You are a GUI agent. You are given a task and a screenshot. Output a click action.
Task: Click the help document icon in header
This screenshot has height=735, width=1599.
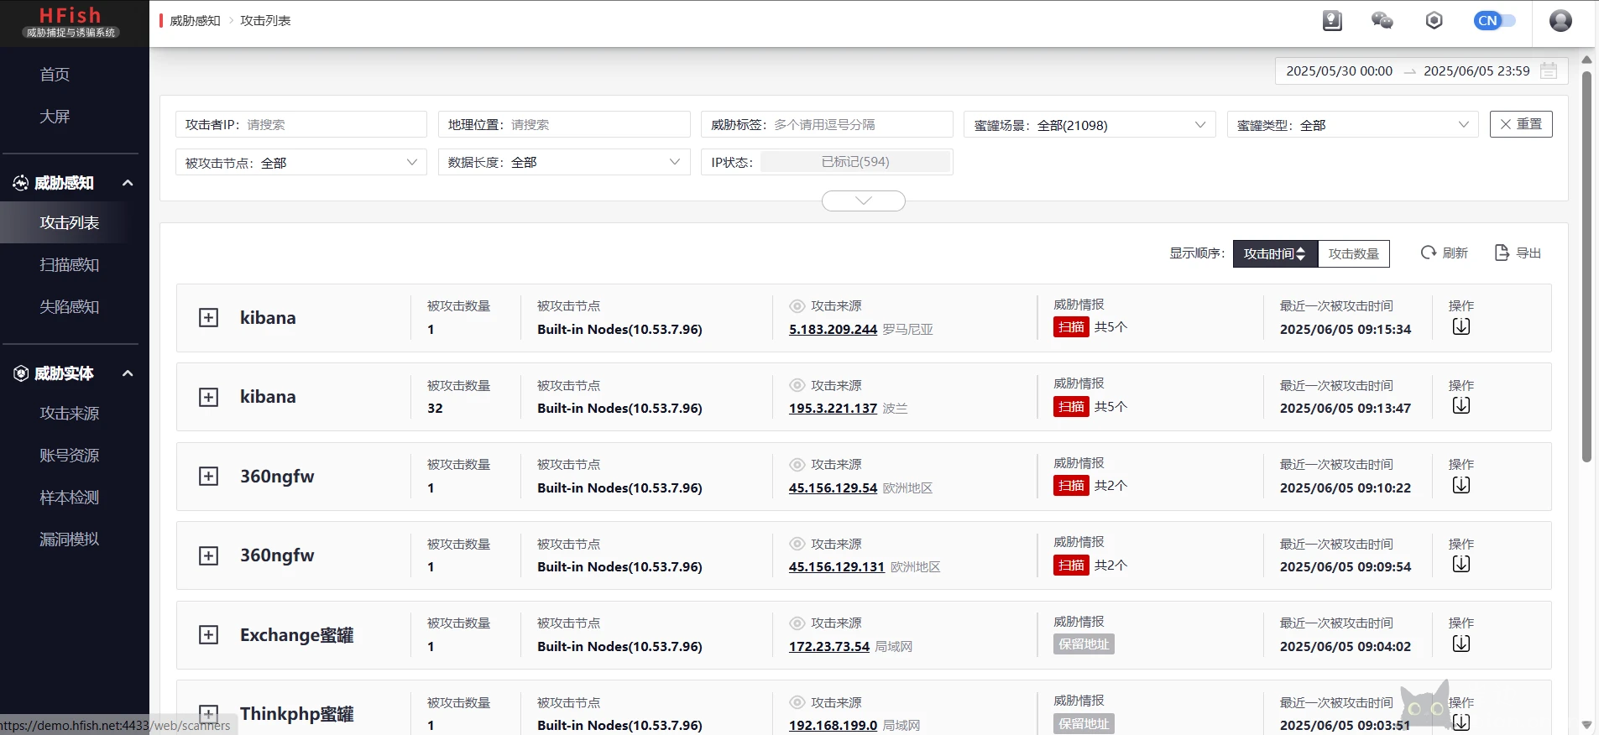(x=1332, y=21)
